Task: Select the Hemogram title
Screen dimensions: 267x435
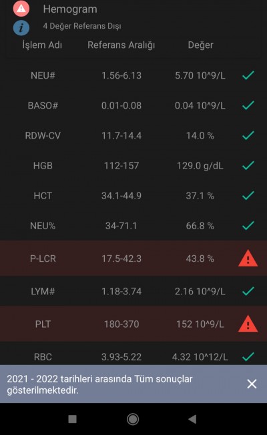Action: pyautogui.click(x=70, y=9)
